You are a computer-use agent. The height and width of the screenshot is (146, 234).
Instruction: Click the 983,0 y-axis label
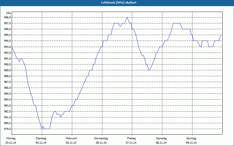pos(8,105)
